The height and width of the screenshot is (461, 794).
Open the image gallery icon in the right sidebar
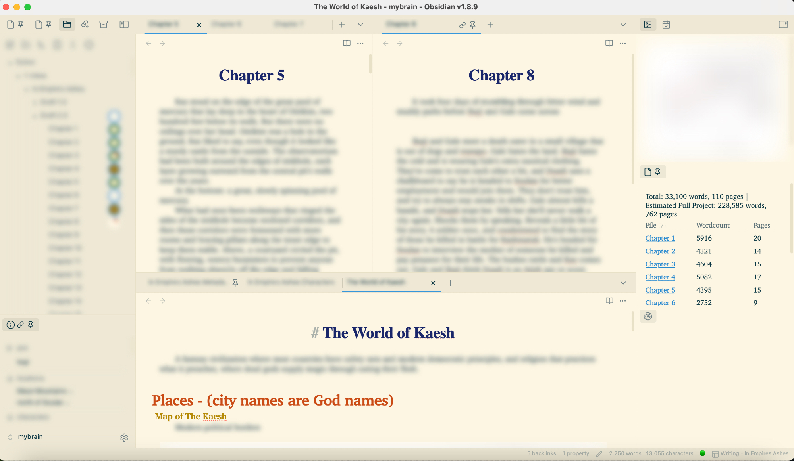[648, 25]
